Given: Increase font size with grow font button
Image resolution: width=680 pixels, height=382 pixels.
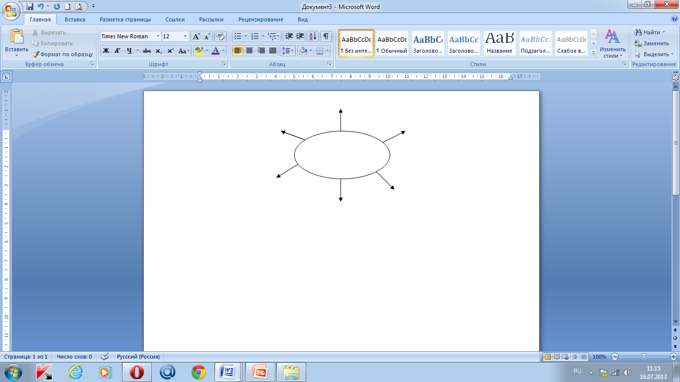Looking at the screenshot, I should (x=196, y=36).
